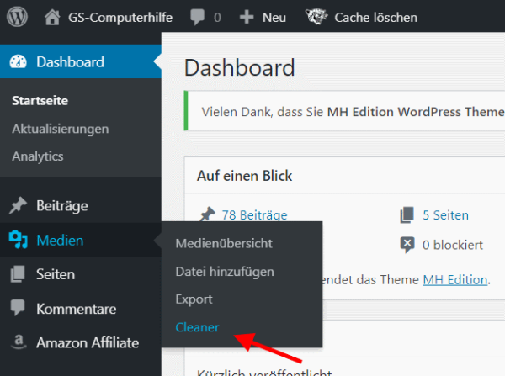Choose Cleaner from the Medien flyout
This screenshot has width=505, height=376.
[x=197, y=327]
